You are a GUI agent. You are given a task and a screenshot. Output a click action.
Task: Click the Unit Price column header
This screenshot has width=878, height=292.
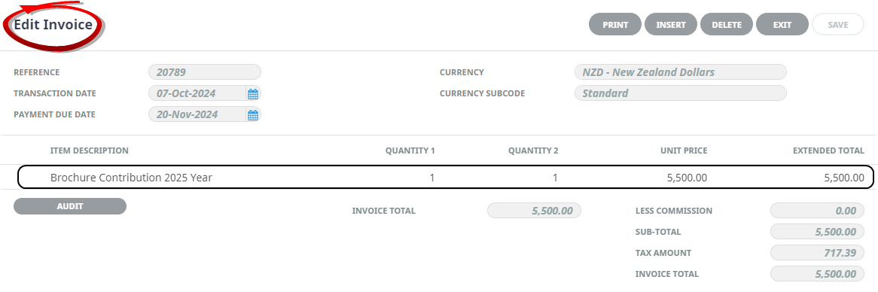(684, 151)
